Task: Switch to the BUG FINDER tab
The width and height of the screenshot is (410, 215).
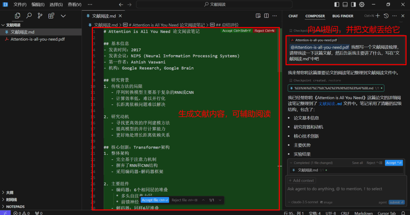Action: [x=343, y=16]
